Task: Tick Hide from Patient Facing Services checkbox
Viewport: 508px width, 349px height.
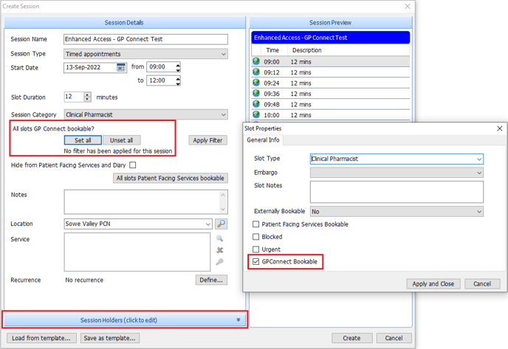Action: 133,165
